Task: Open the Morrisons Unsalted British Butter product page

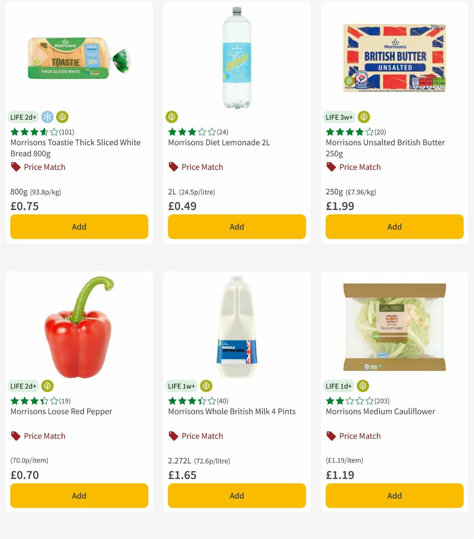Action: pos(385,142)
